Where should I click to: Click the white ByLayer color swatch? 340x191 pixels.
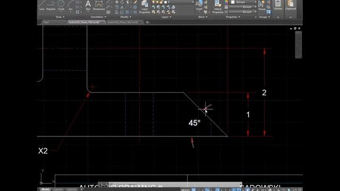pos(233,2)
